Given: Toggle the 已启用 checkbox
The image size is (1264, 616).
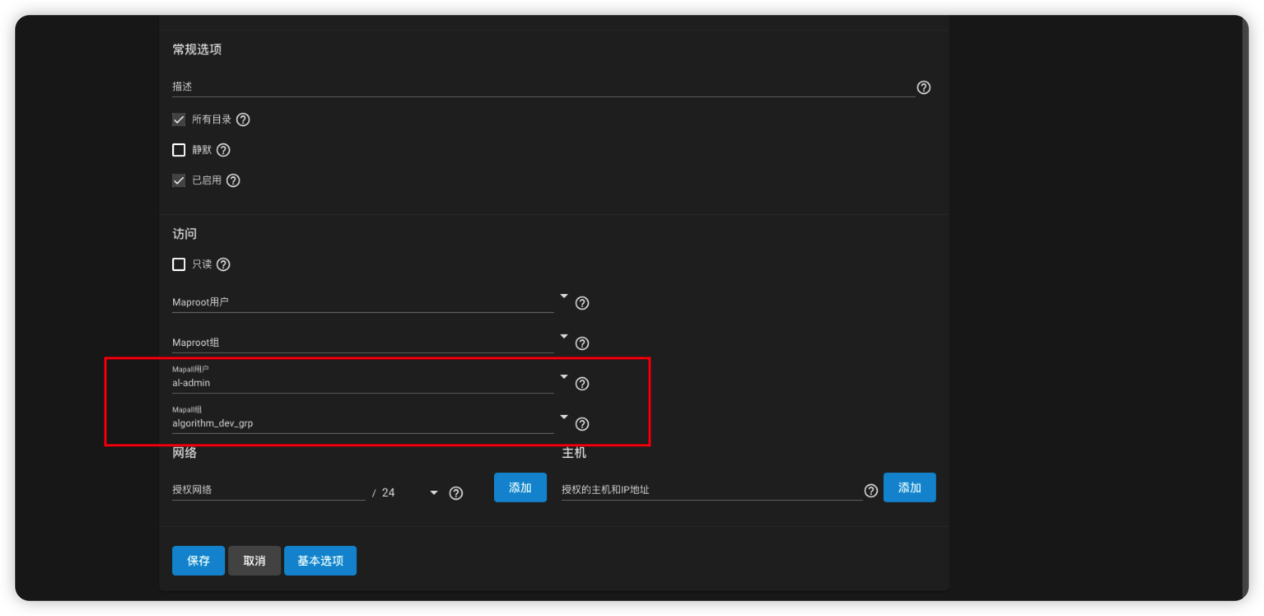Looking at the screenshot, I should 179,180.
